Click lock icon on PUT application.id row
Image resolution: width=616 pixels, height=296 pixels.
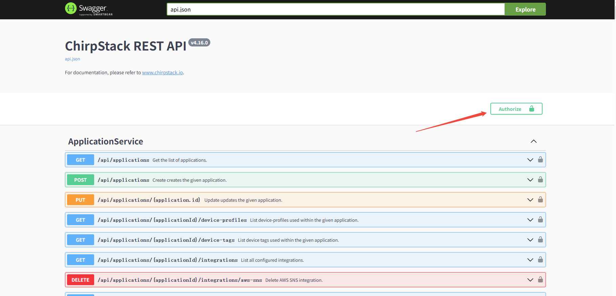click(540, 200)
